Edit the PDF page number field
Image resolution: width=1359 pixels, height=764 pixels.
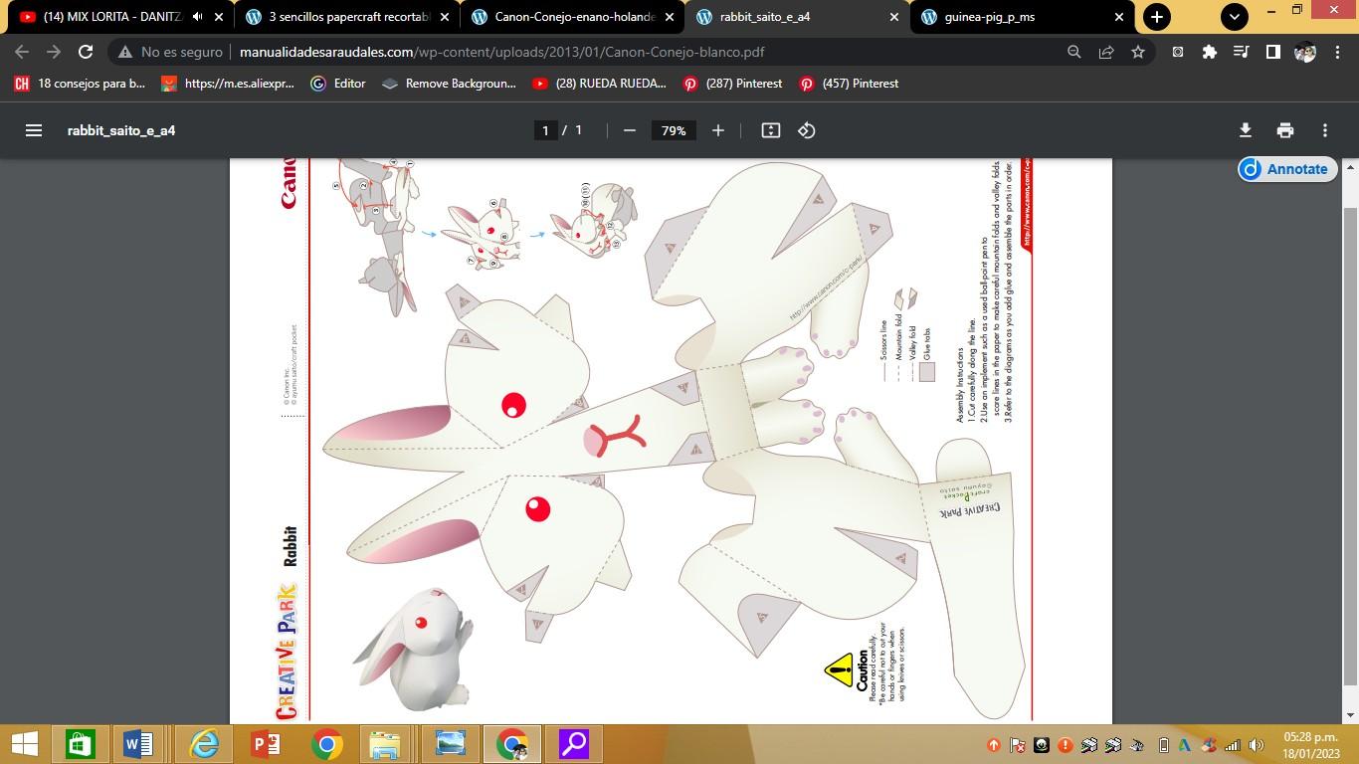coord(545,130)
